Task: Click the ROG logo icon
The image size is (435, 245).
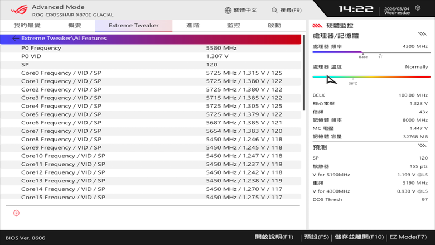Action: (20, 10)
